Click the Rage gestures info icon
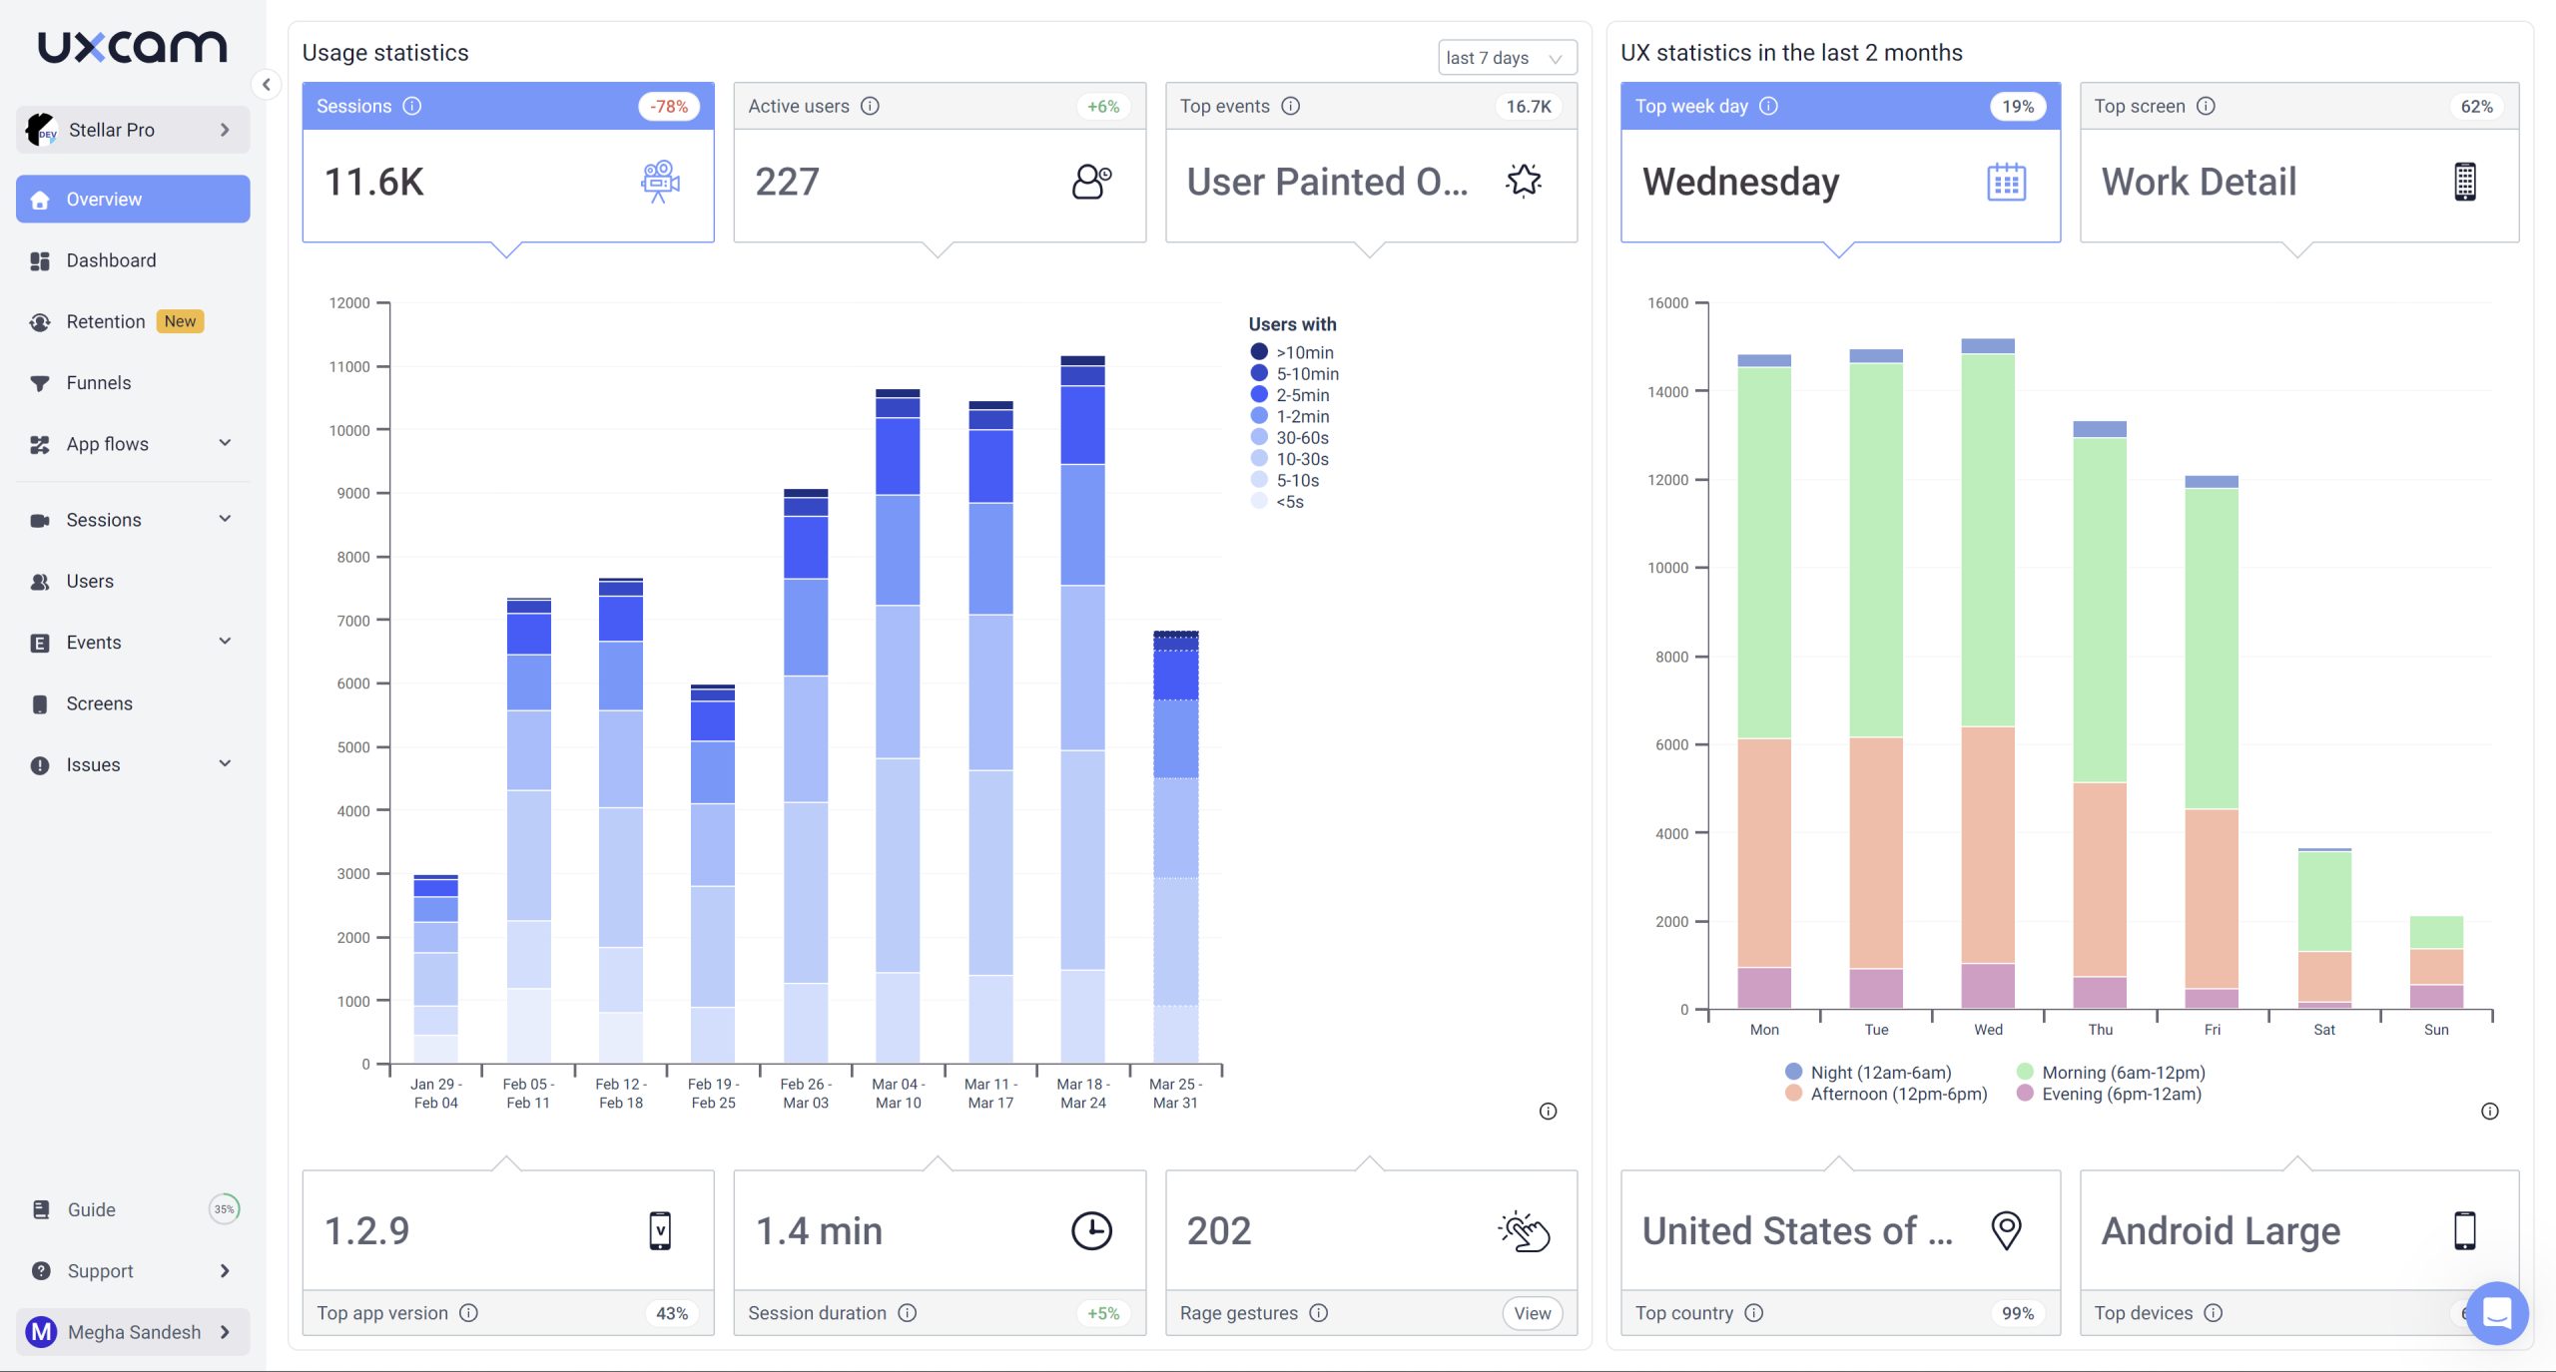The width and height of the screenshot is (2556, 1372). click(1318, 1313)
